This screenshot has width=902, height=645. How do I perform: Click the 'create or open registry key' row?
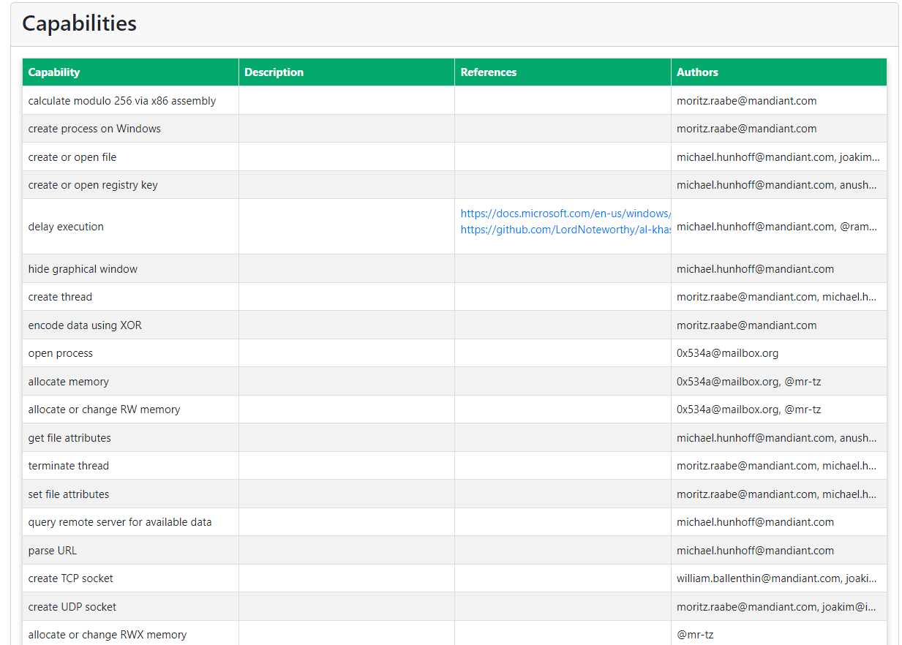93,185
